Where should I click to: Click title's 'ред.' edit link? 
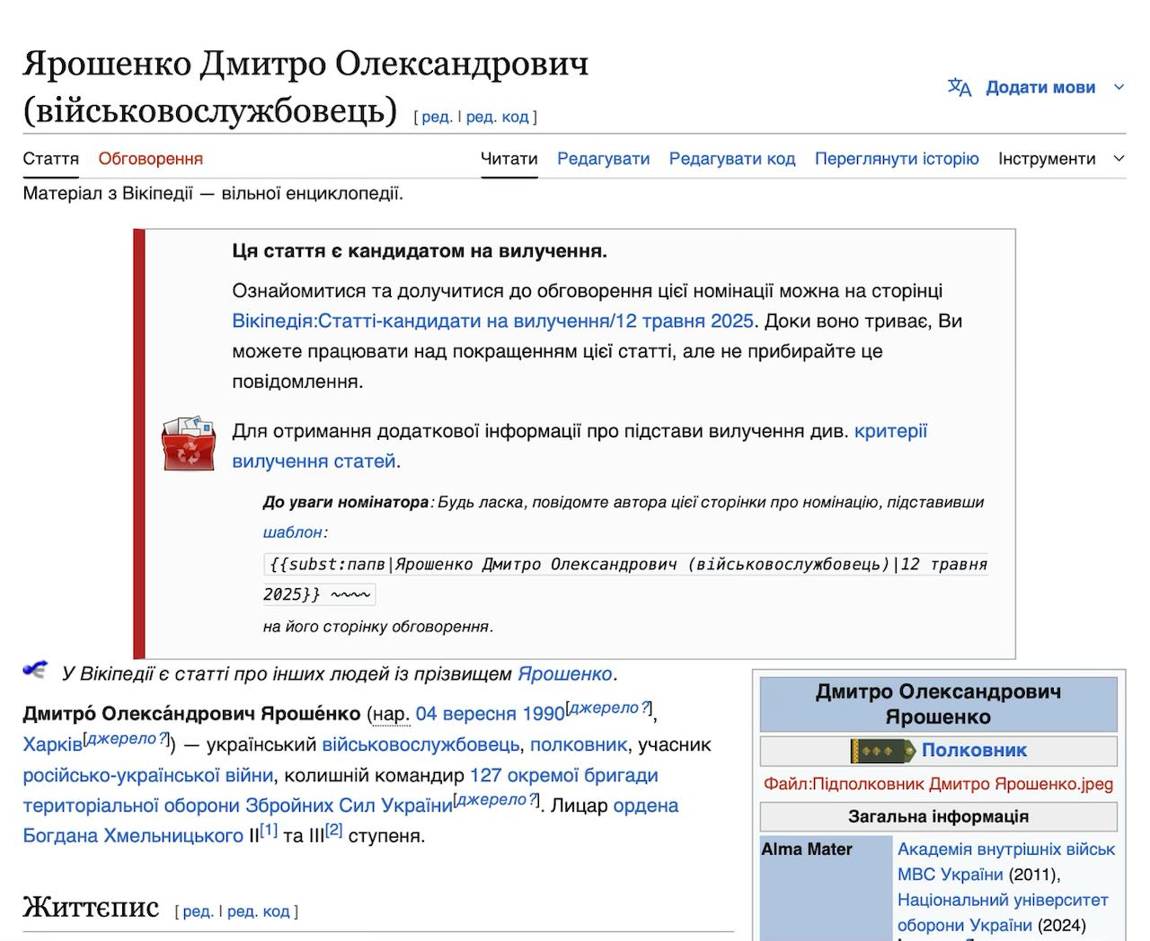point(437,117)
